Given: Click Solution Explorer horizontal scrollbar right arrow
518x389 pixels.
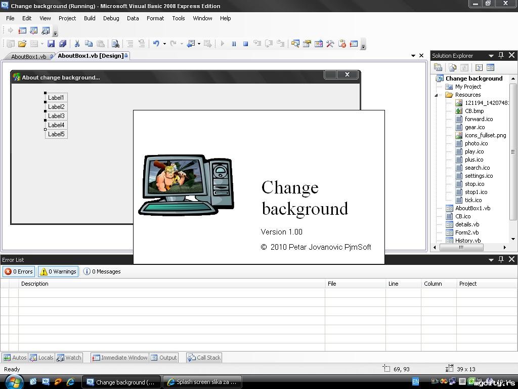Looking at the screenshot, I should point(504,247).
